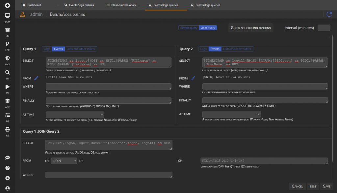Open the help question mark icon
This screenshot has height=193, width=337.
point(7,168)
